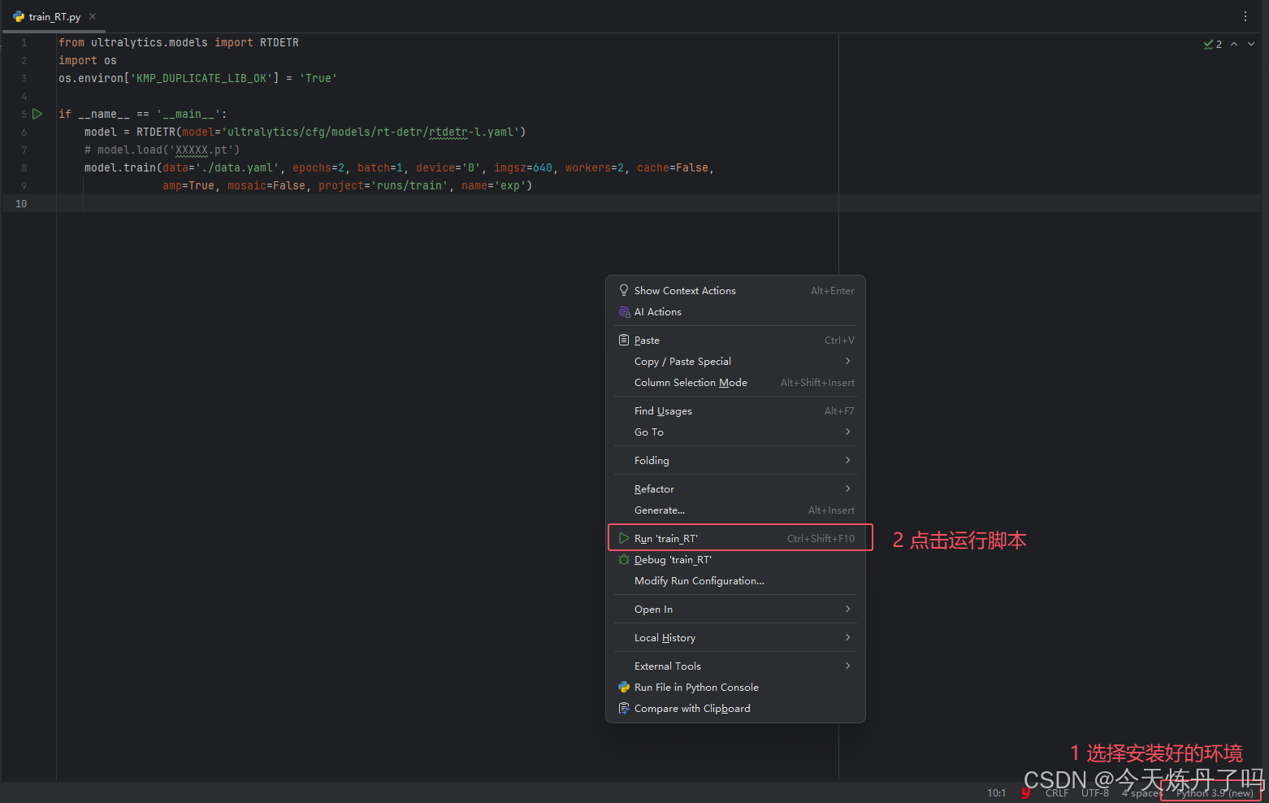Expand the Folding submenu
This screenshot has width=1269, height=803.
tap(652, 460)
